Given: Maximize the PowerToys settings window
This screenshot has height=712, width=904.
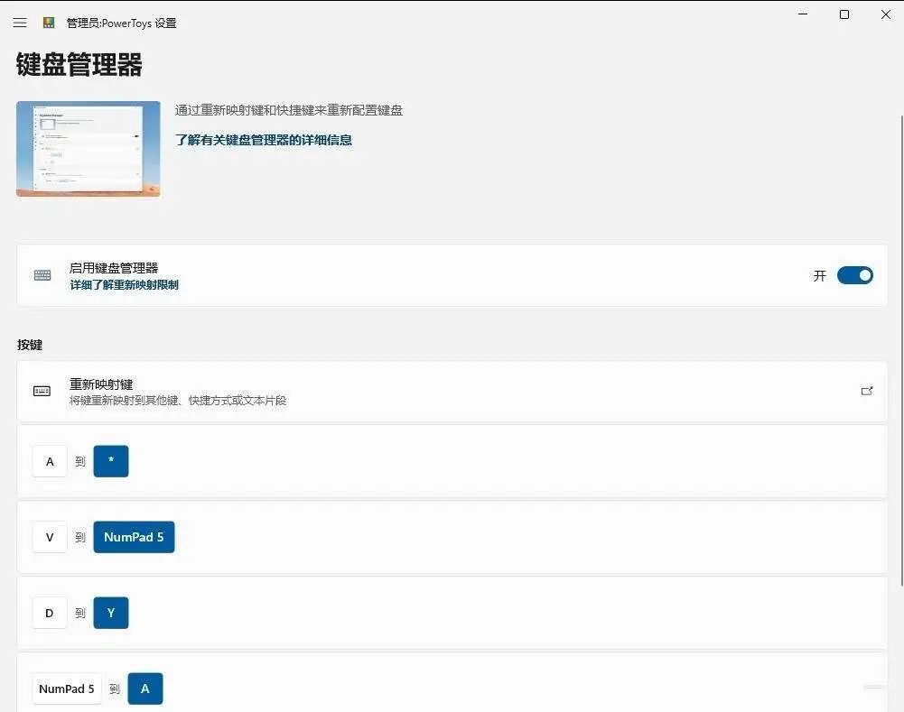Looking at the screenshot, I should (844, 14).
